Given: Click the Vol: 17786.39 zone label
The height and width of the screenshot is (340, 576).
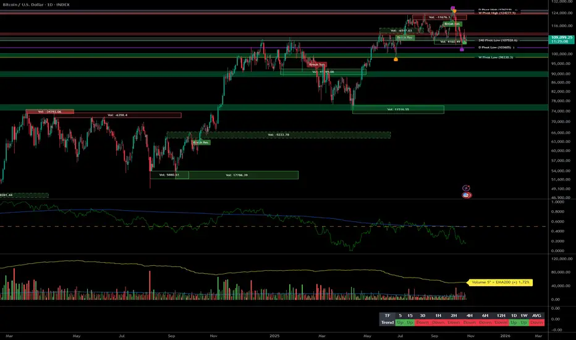Looking at the screenshot, I should [237, 175].
